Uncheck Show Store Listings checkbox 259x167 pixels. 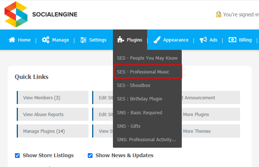[x=17, y=155]
